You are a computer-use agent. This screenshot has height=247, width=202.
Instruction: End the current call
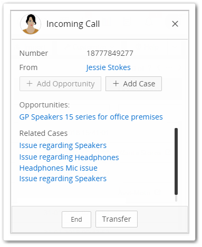coord(76,220)
